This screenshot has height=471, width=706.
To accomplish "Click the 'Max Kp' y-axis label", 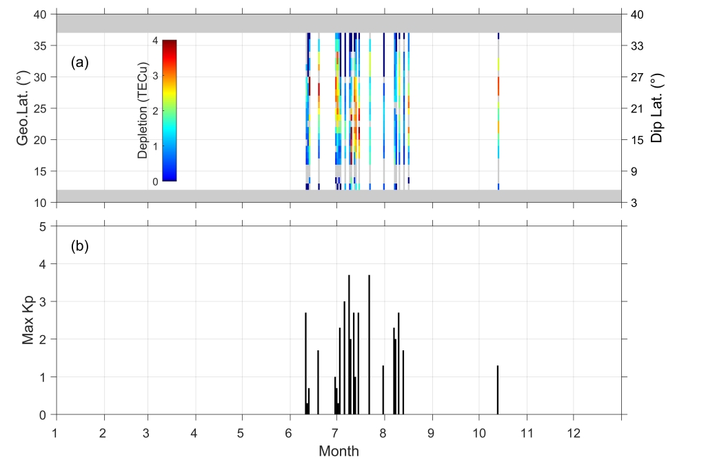I will tap(28, 320).
